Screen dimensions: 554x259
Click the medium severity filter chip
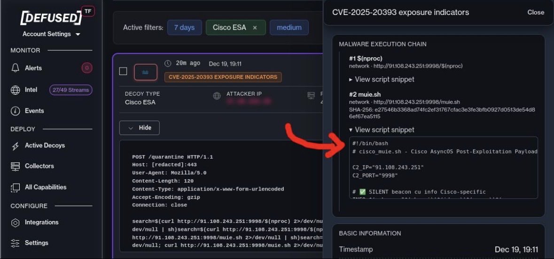pyautogui.click(x=289, y=28)
